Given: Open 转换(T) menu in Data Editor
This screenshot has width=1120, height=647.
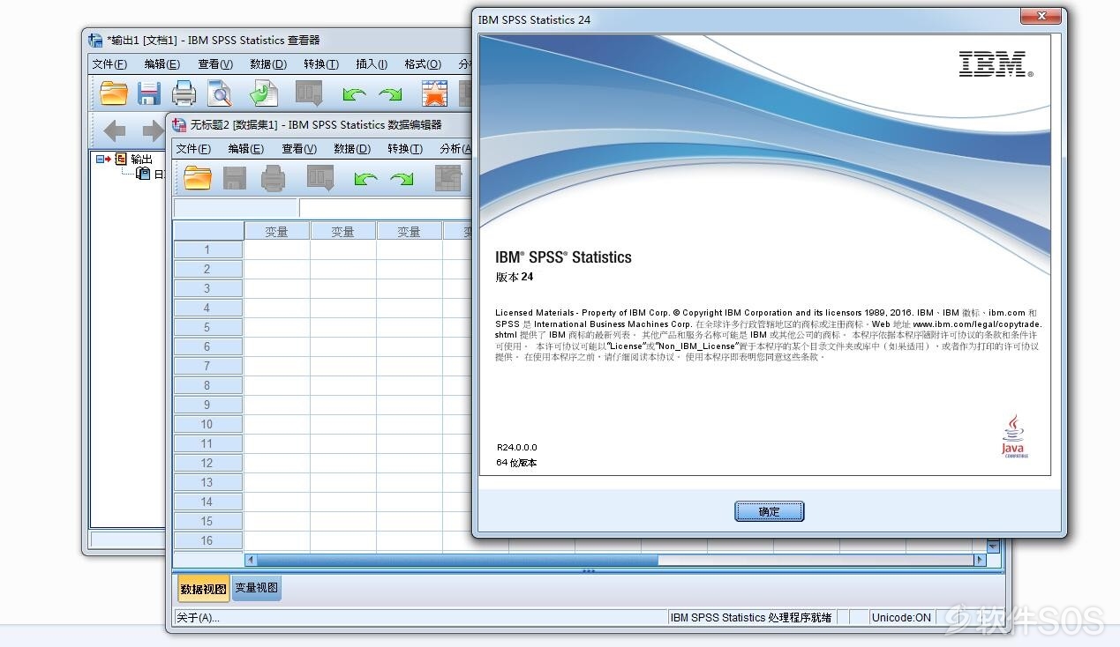Looking at the screenshot, I should pos(405,149).
